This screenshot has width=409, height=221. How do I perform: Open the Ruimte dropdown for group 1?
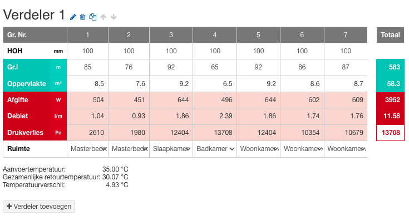tap(88, 149)
